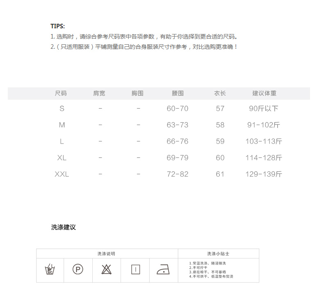Click garment length 57
324x308 pixels.
(x=220, y=108)
